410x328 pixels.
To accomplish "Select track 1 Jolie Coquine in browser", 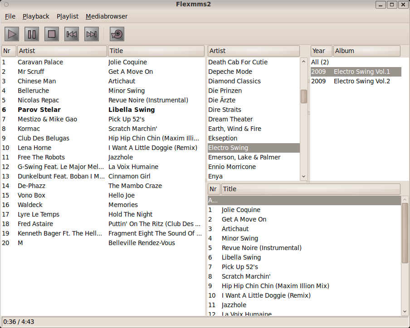I will tap(304, 210).
